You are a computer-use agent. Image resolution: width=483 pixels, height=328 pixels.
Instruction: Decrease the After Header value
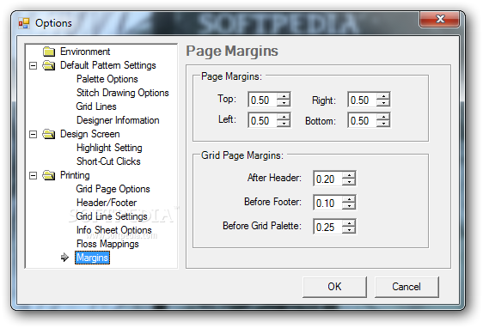pyautogui.click(x=349, y=182)
